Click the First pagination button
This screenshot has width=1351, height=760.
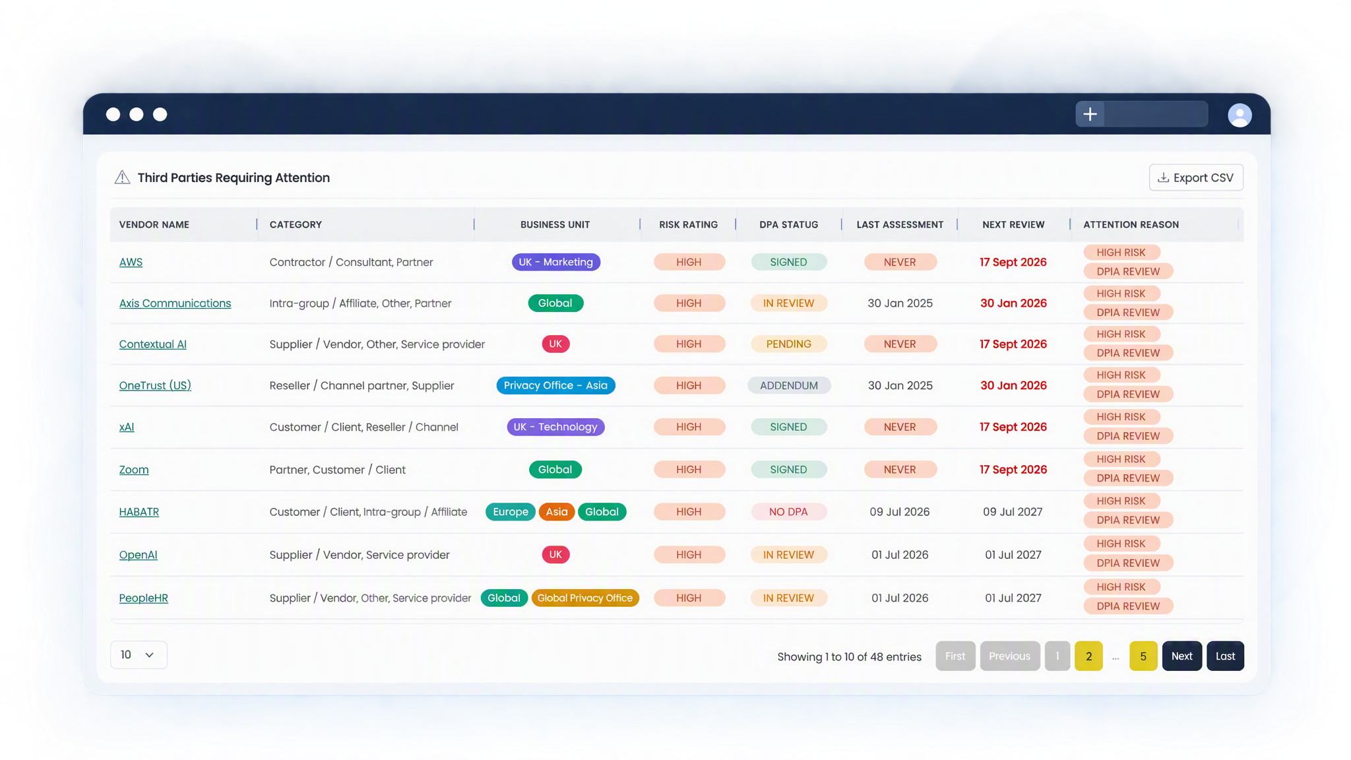point(955,656)
